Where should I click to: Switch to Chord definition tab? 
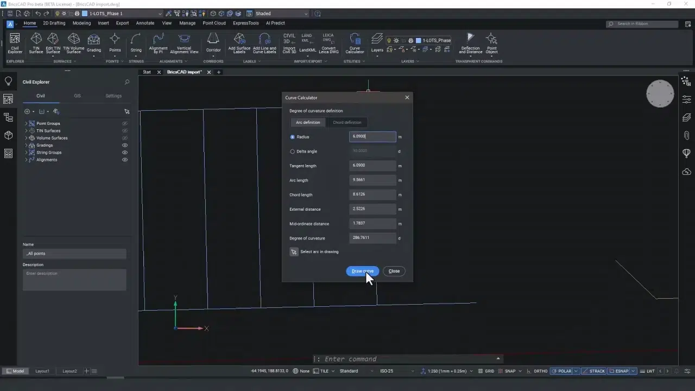(347, 123)
